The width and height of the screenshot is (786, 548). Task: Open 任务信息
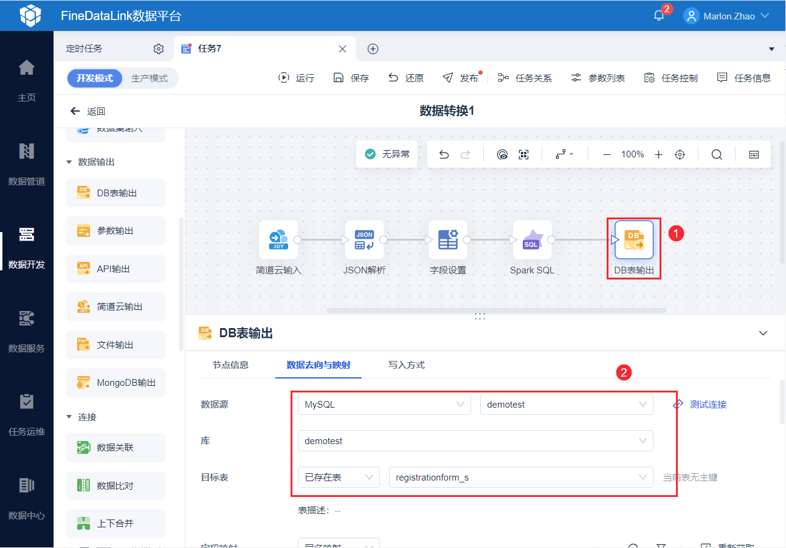(743, 78)
